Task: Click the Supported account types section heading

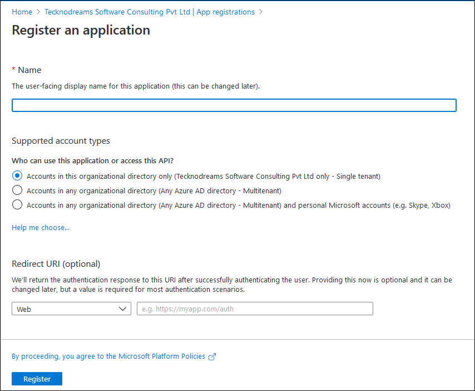Action: point(61,141)
